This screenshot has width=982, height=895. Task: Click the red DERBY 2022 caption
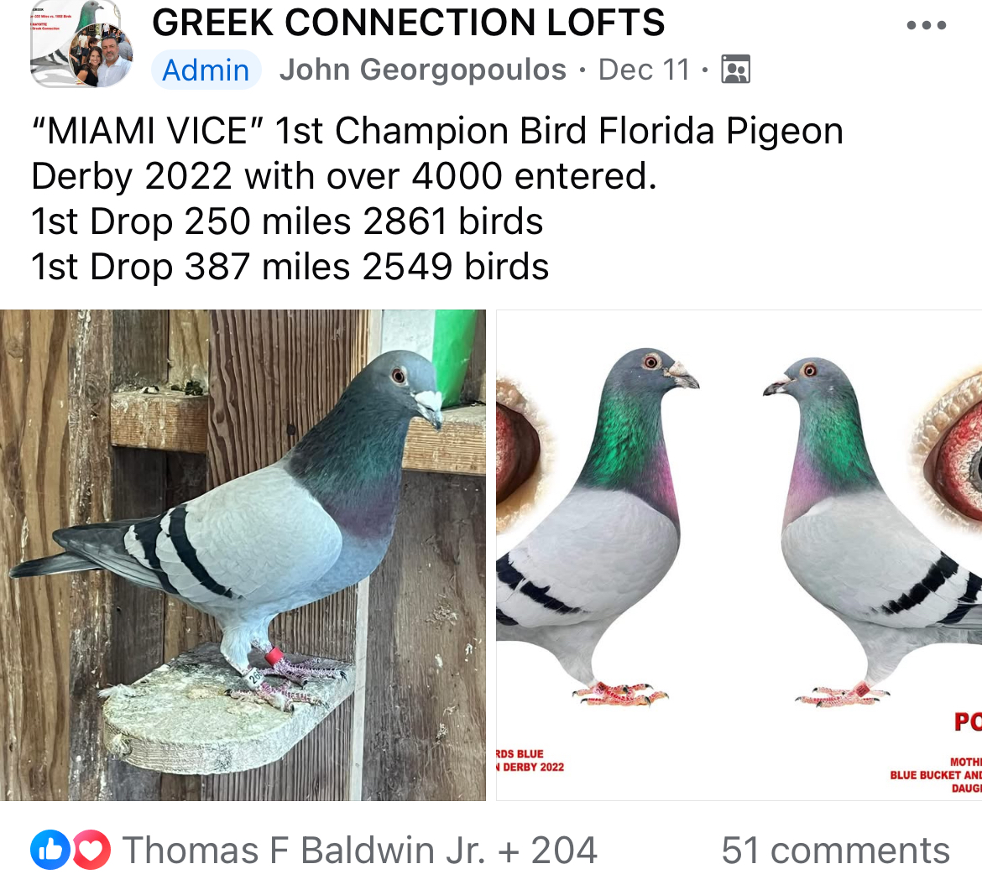530,767
